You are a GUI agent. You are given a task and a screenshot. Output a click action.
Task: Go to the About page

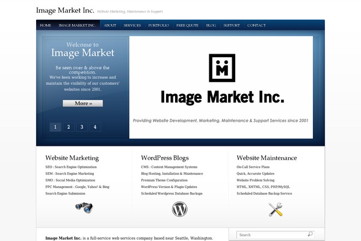click(x=110, y=25)
